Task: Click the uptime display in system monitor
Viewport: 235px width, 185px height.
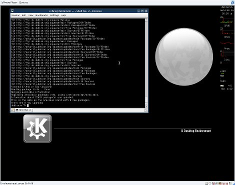Action: (x=226, y=89)
